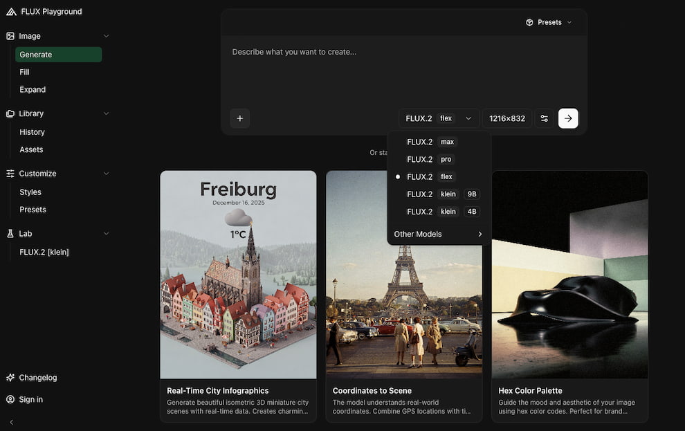Choose FLUX.2 klein 4B model
685x431 pixels.
438,212
